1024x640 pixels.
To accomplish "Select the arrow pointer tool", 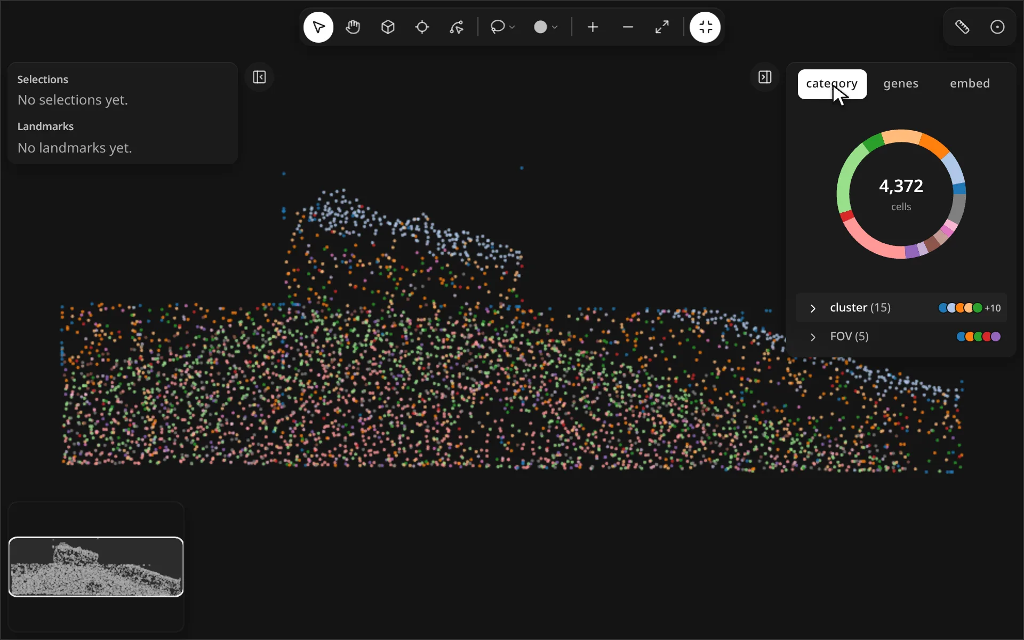I will point(318,27).
